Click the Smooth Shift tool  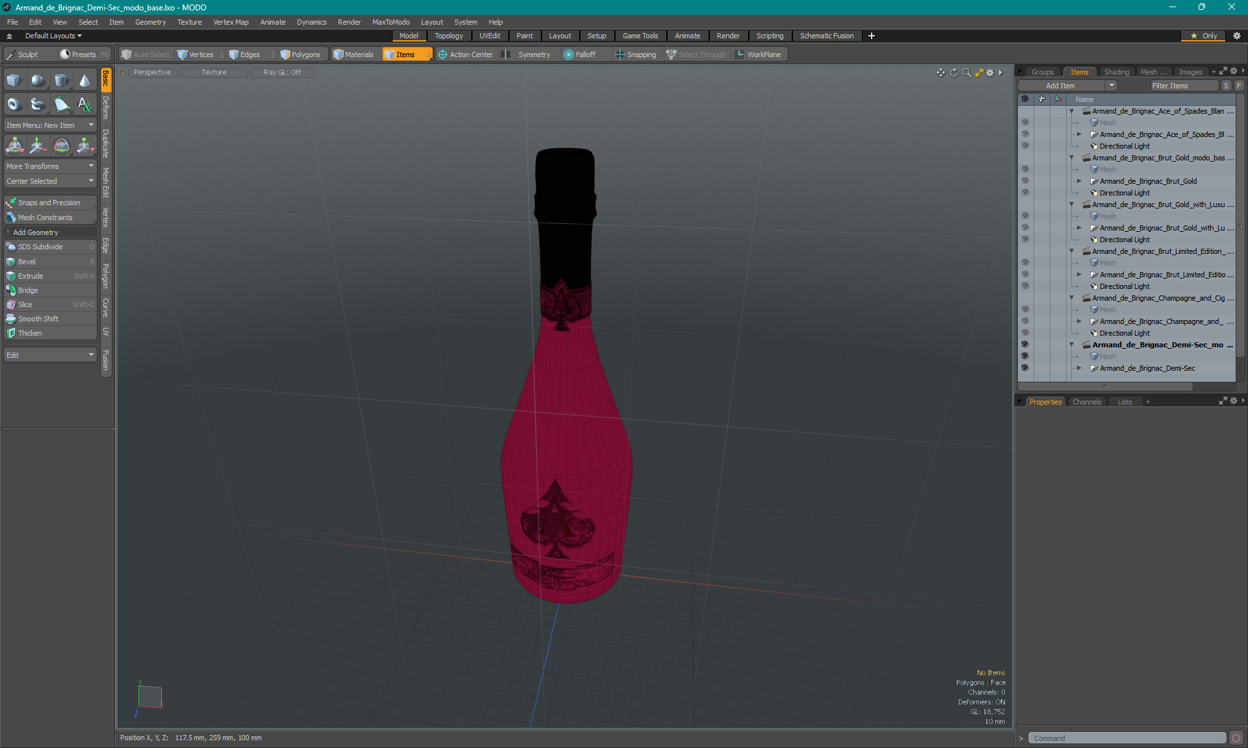pyautogui.click(x=50, y=319)
